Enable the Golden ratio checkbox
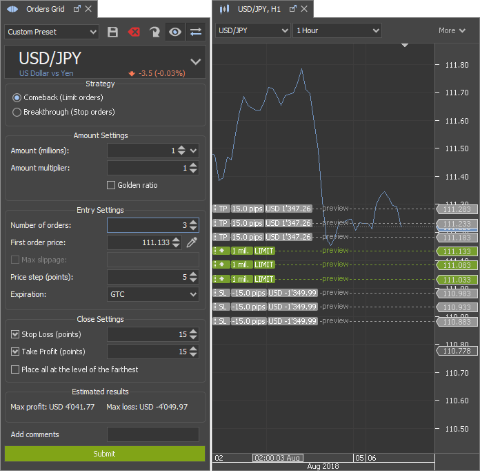 (111, 185)
